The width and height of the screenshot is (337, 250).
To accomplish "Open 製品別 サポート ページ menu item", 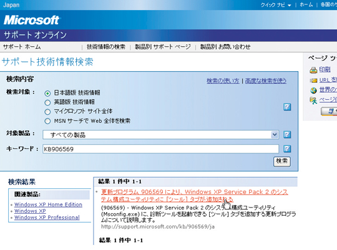I will coord(163,47).
